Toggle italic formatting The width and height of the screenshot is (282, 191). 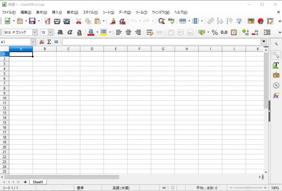tap(70, 32)
